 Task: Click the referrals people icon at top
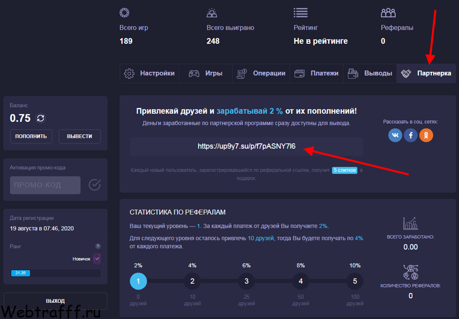[x=388, y=13]
